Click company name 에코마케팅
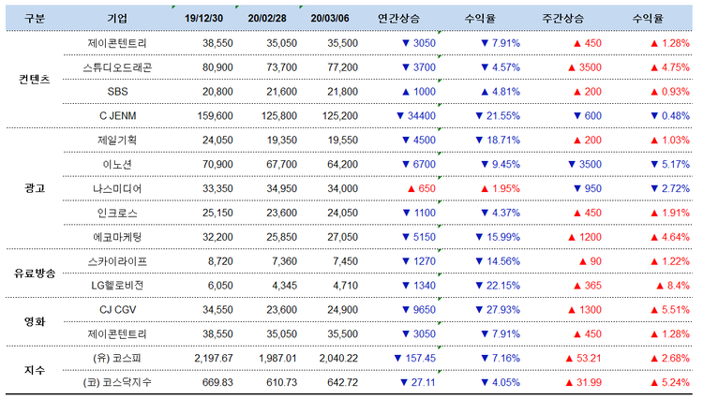The image size is (703, 399). (x=117, y=237)
